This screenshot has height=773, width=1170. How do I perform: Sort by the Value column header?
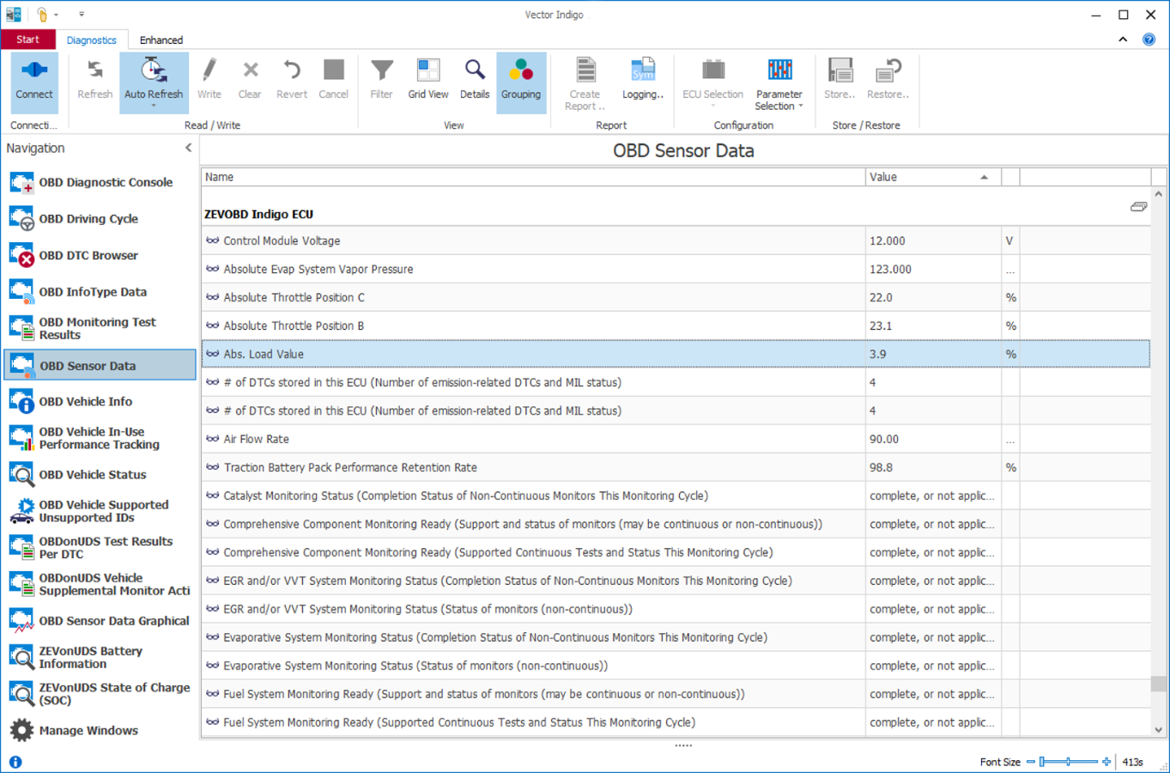point(933,177)
